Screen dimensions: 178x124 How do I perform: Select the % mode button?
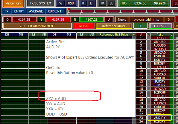pyautogui.click(x=61, y=3)
